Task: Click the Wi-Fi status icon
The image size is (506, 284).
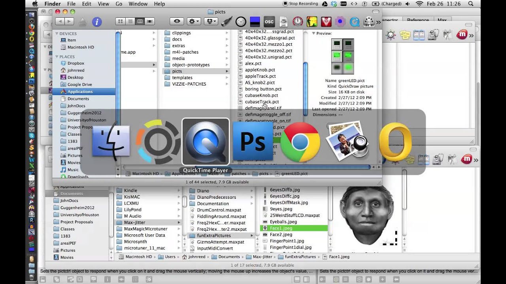Action: click(x=419, y=4)
